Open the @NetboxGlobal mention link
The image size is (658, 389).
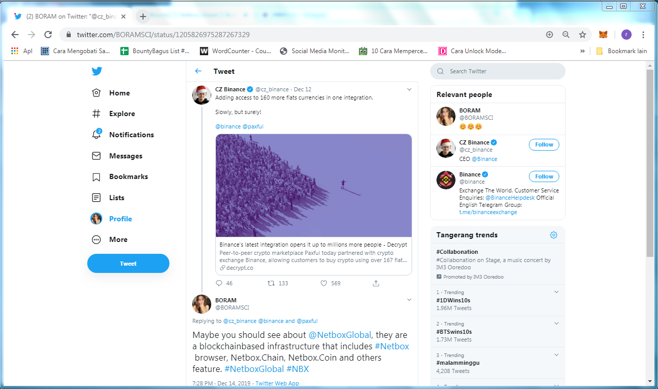pos(340,335)
